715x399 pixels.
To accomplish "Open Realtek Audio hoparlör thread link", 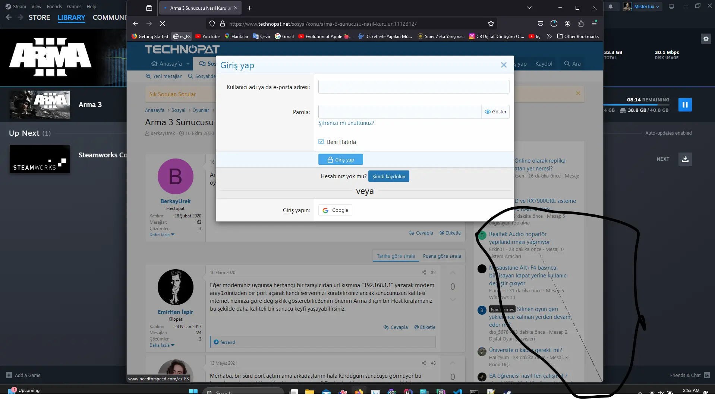I will pos(519,238).
